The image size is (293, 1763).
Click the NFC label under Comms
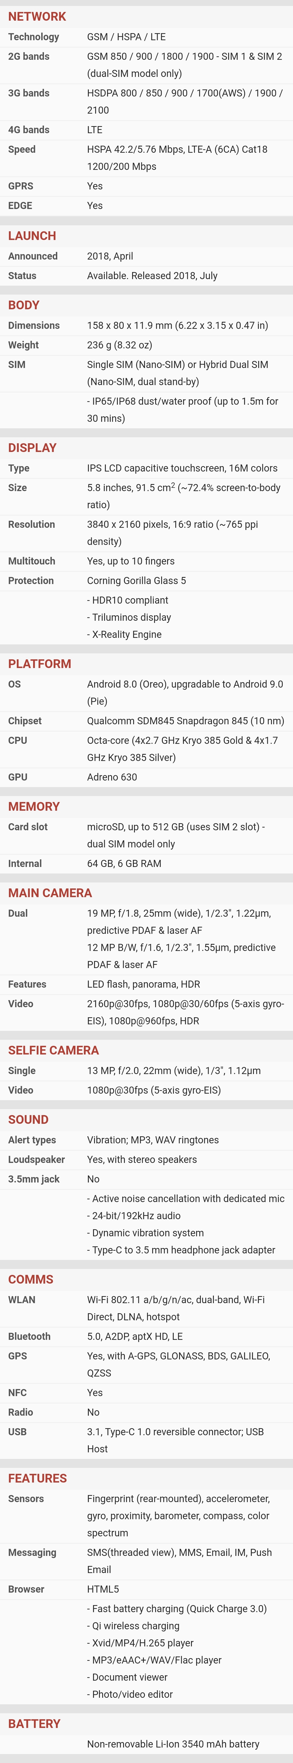(18, 1393)
